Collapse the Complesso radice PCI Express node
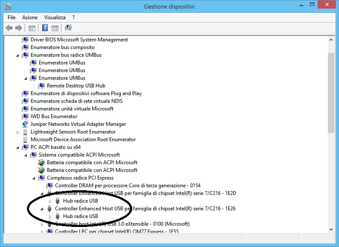Image resolution: width=339 pixels, height=247 pixels. pyautogui.click(x=34, y=178)
